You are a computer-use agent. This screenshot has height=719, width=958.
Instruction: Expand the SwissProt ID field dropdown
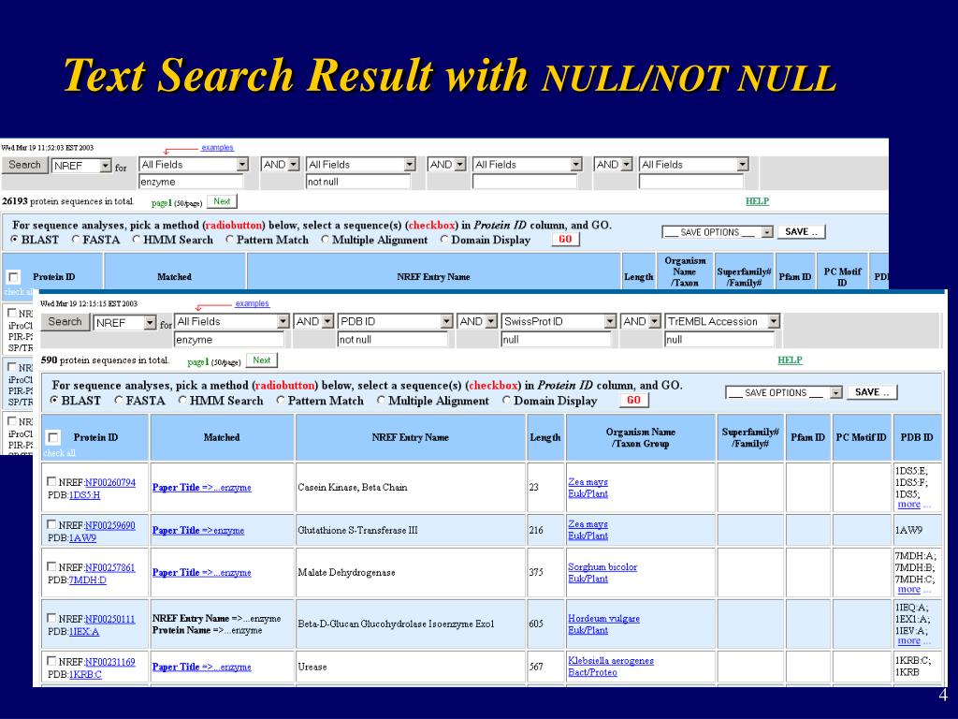610,322
